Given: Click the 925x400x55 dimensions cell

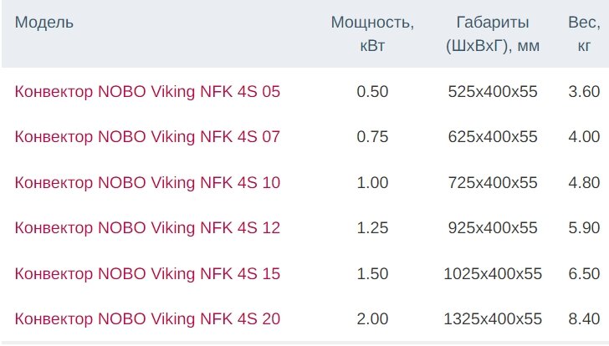Looking at the screenshot, I should [x=494, y=227].
